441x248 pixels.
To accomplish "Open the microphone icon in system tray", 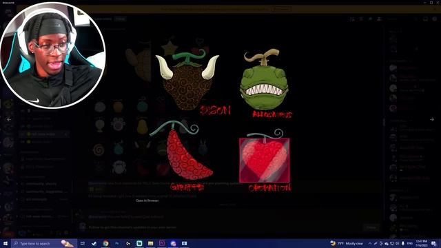I will pyautogui.click(x=403, y=243).
